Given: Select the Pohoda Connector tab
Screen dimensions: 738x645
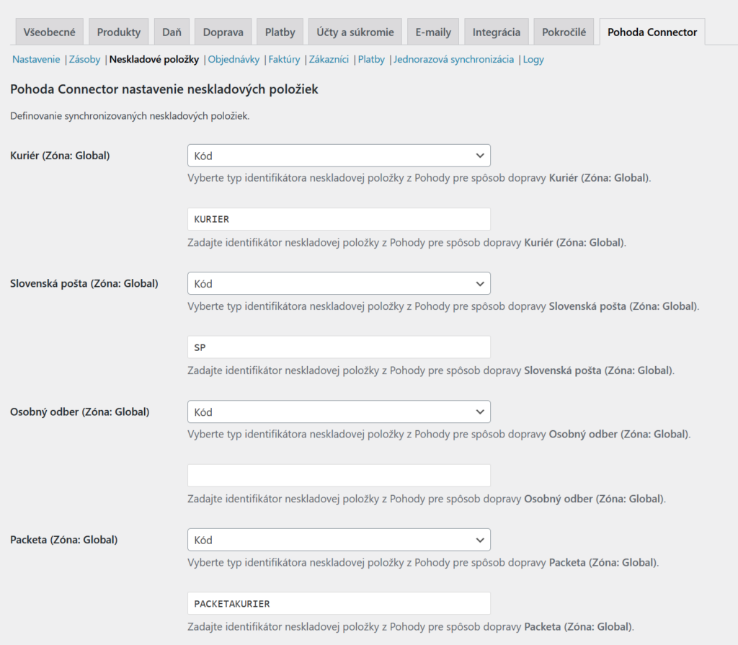Looking at the screenshot, I should click(652, 32).
